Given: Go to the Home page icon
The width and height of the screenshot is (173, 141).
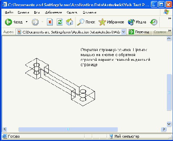Looking at the screenshot, I should coord(69,22).
